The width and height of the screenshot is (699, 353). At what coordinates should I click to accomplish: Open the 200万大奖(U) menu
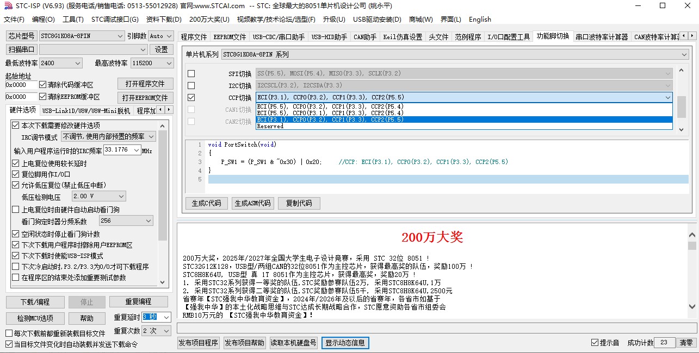[209, 19]
